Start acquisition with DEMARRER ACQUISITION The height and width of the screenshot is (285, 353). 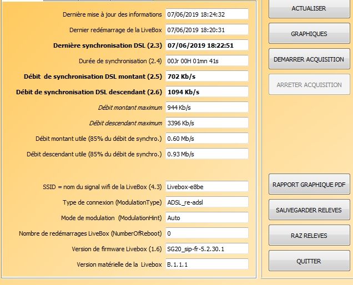(x=309, y=59)
